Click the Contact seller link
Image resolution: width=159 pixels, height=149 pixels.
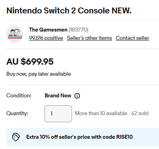tap(132, 38)
